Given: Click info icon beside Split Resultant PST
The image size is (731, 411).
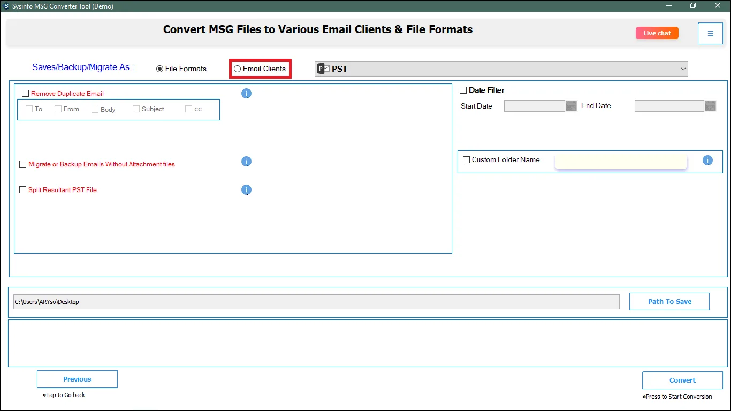Looking at the screenshot, I should click(246, 190).
